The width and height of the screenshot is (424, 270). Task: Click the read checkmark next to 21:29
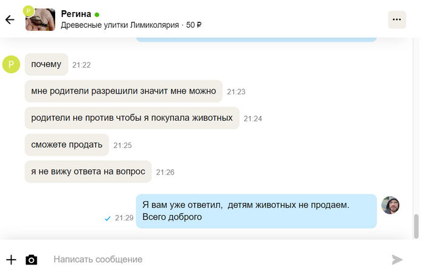click(107, 218)
